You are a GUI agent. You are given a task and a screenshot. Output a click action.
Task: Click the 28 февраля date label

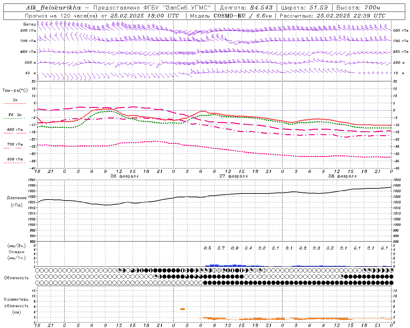pyautogui.click(x=342, y=176)
